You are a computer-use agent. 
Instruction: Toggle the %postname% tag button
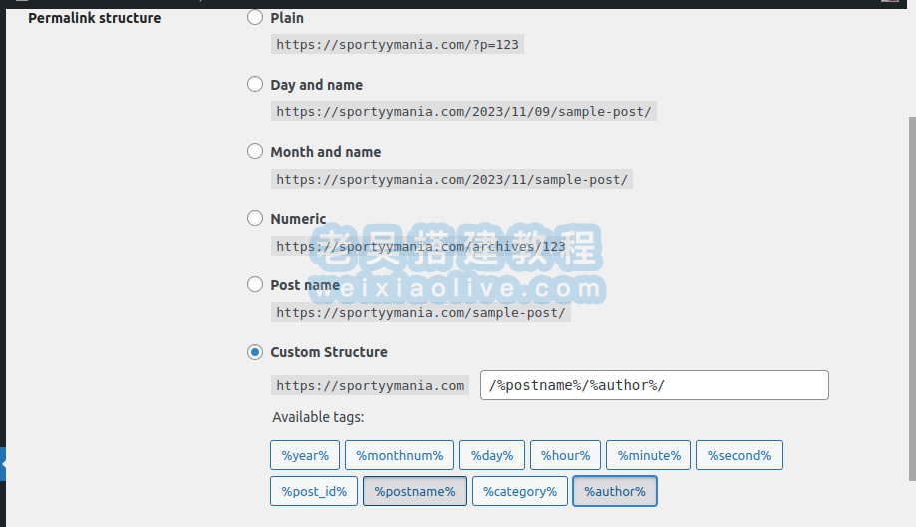tap(415, 491)
